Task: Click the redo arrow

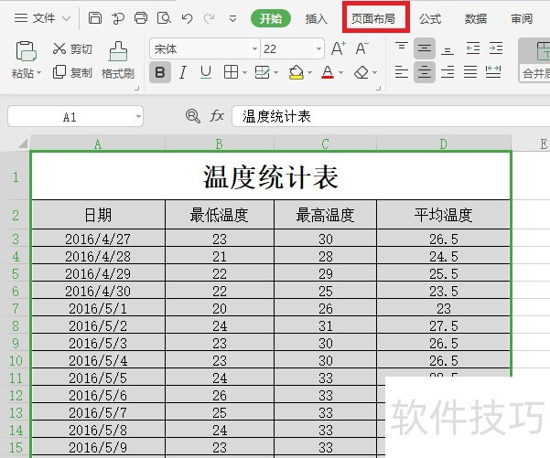Action: tap(210, 18)
